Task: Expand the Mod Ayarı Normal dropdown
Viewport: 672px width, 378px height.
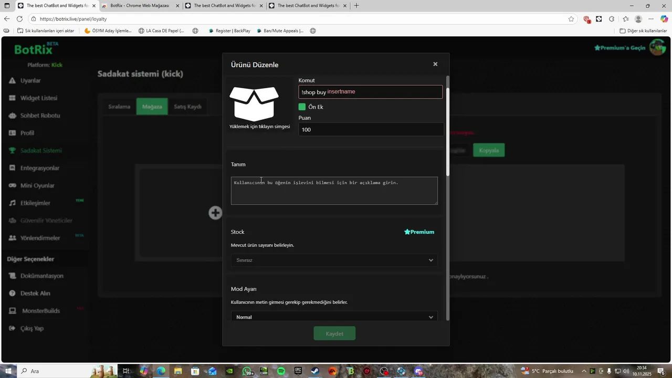Action: tap(334, 317)
